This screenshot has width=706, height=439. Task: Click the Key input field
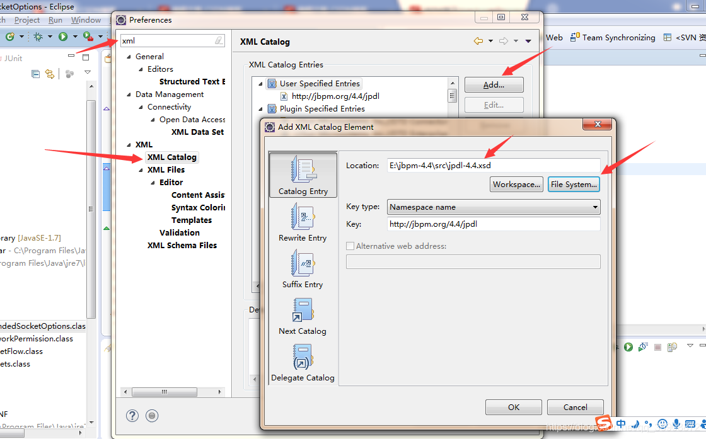point(494,224)
